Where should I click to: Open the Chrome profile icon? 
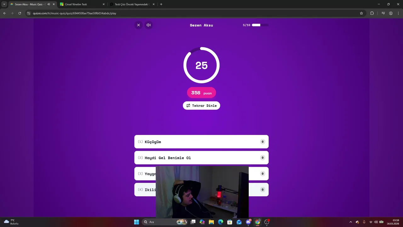click(x=391, y=13)
